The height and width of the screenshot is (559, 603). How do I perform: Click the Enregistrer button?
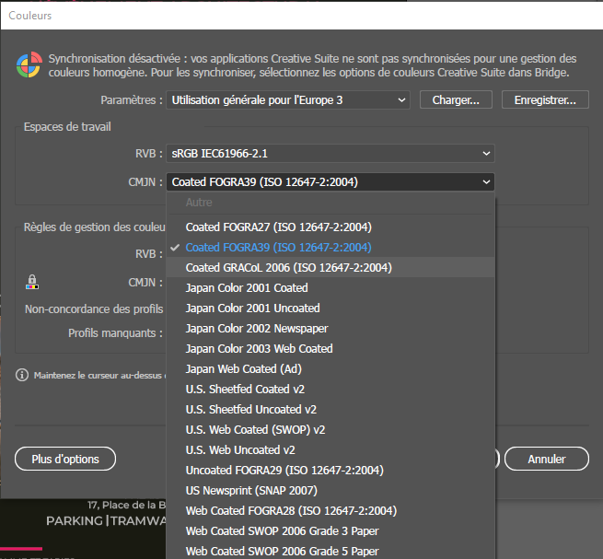click(545, 99)
